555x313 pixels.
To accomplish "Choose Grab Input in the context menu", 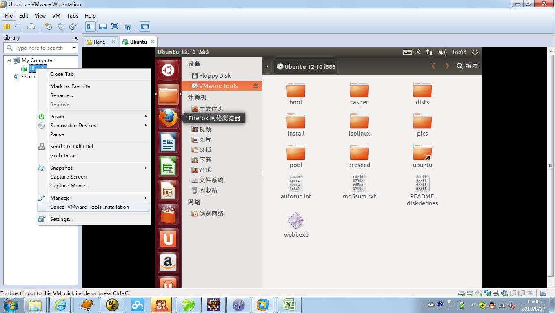I will [x=94, y=155].
